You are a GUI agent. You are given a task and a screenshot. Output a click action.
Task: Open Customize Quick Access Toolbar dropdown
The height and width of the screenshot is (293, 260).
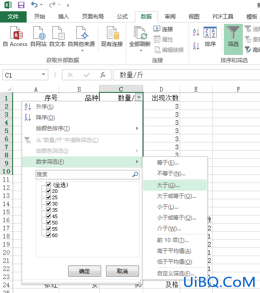coord(68,5)
